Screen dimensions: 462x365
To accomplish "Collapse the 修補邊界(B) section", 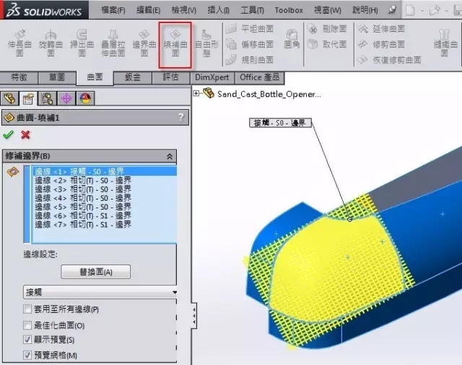I will (170, 156).
